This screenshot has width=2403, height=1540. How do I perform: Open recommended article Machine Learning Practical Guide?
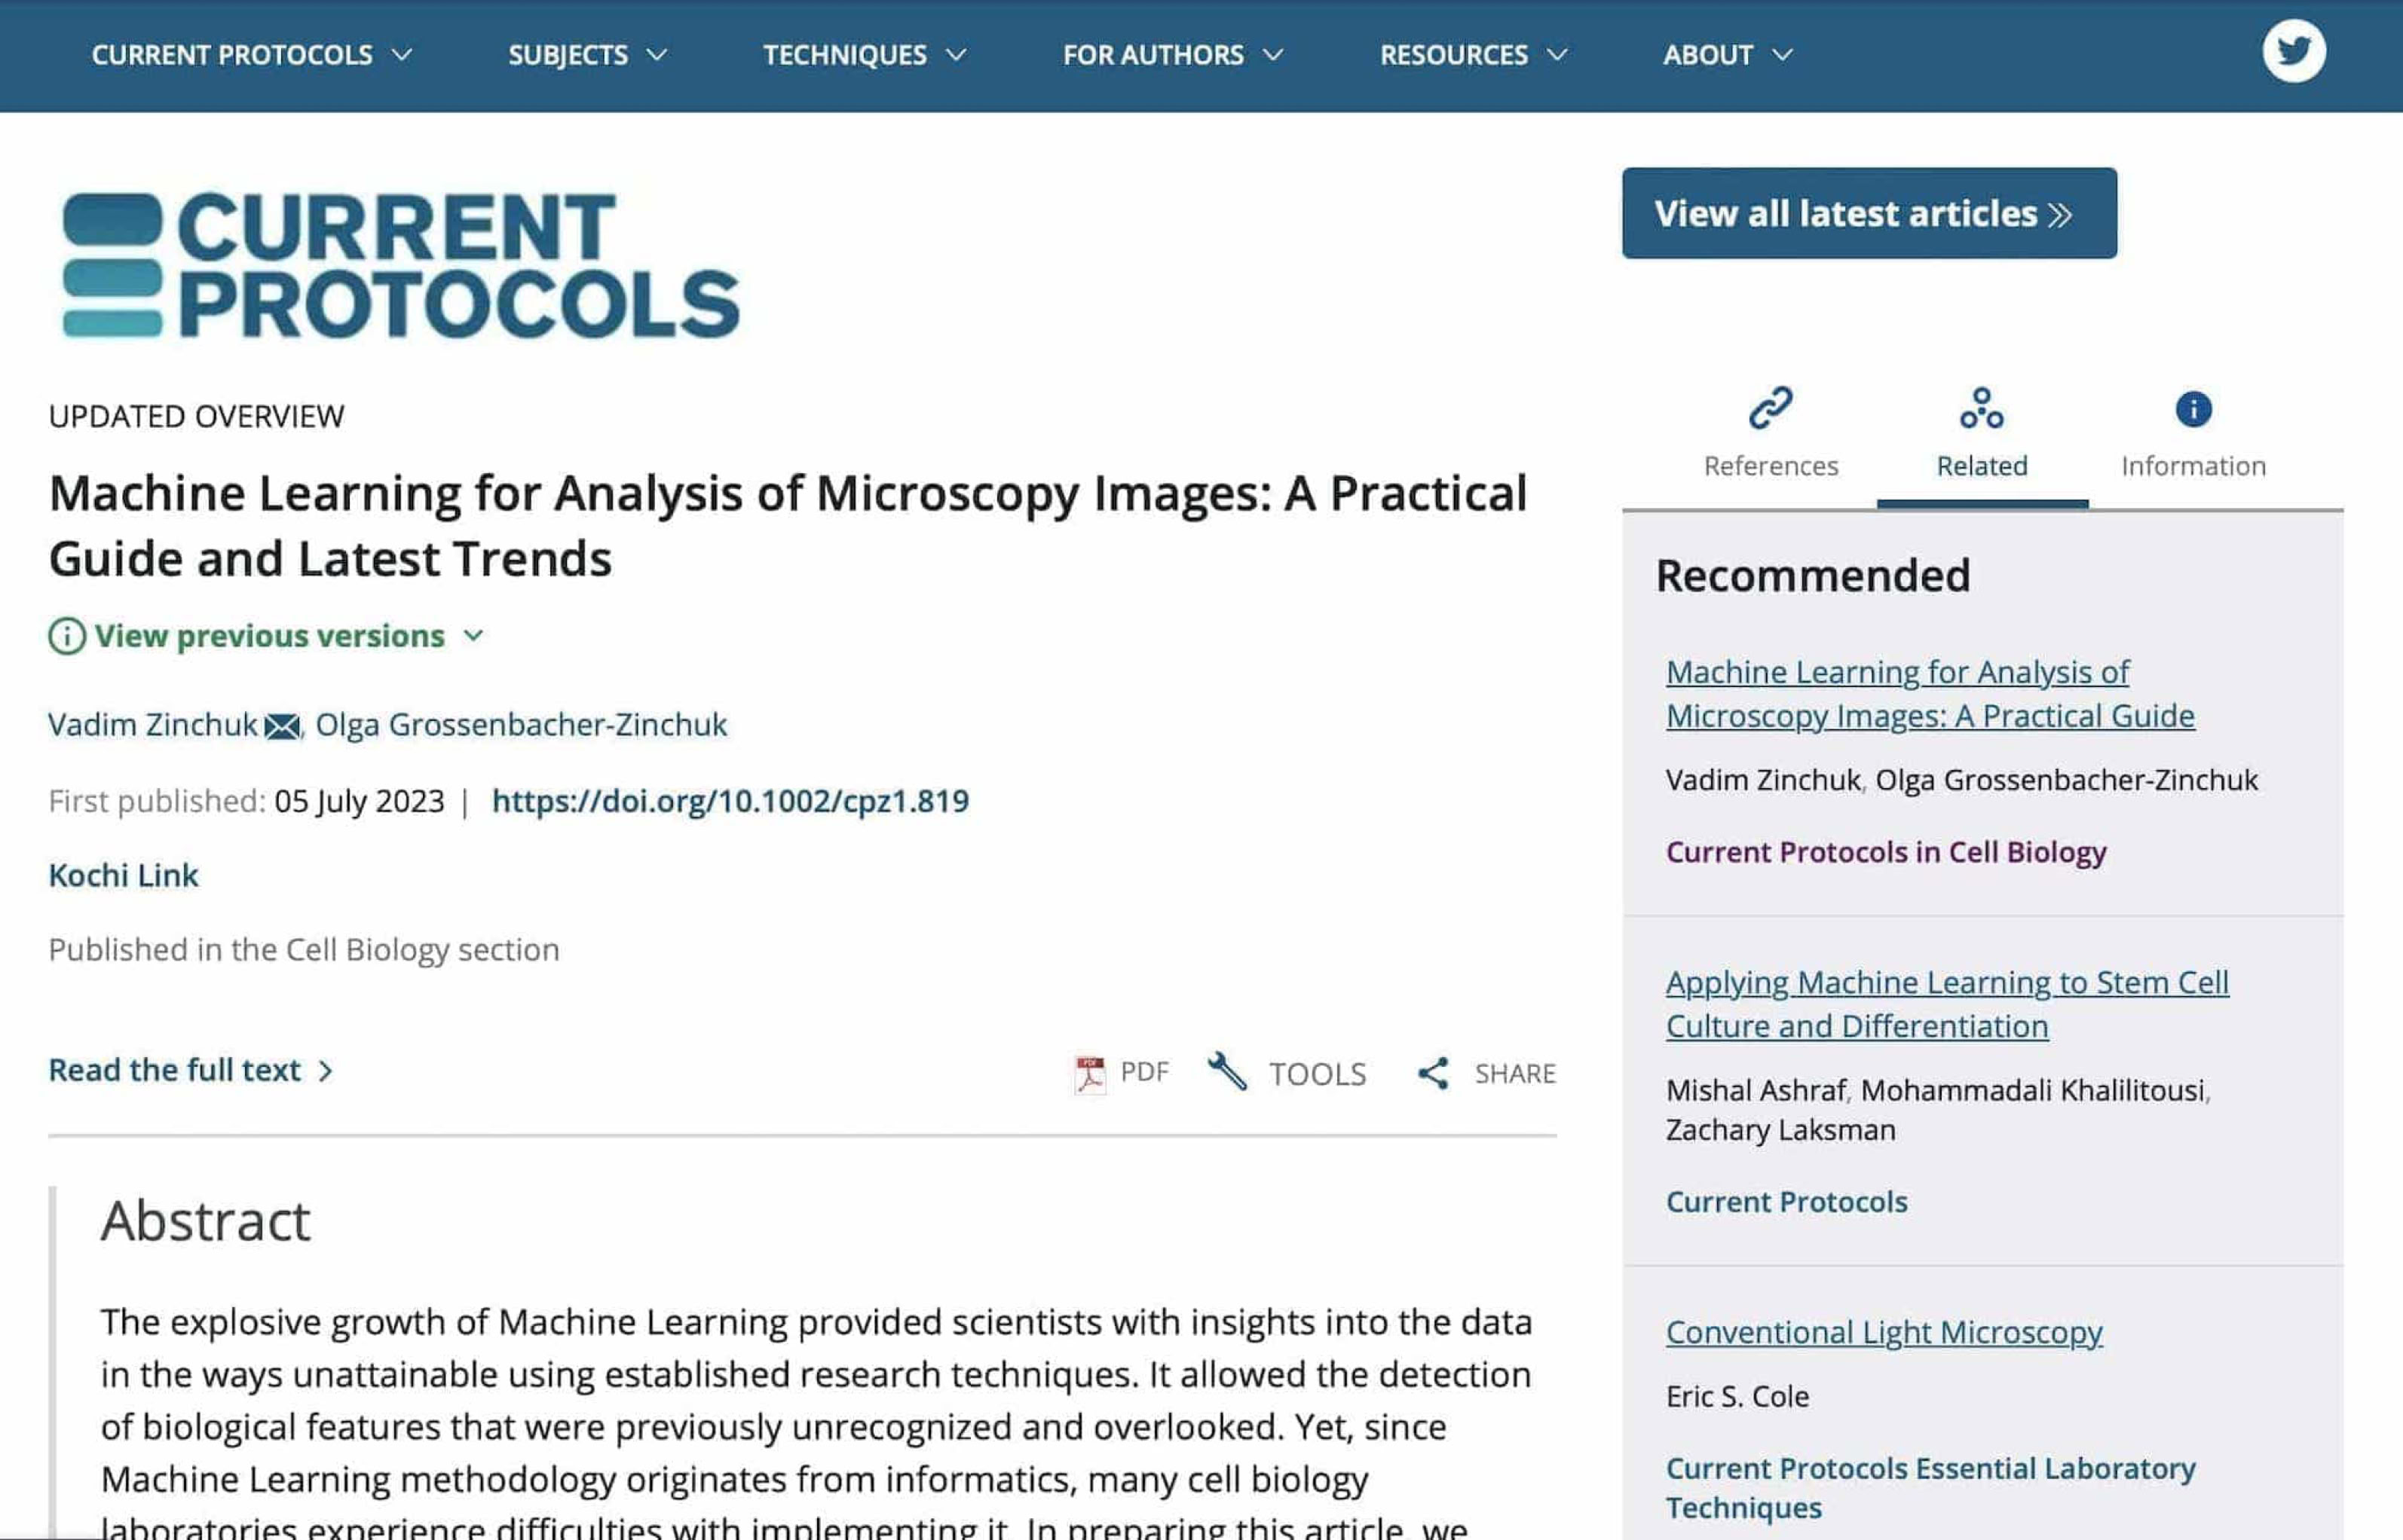click(1930, 695)
